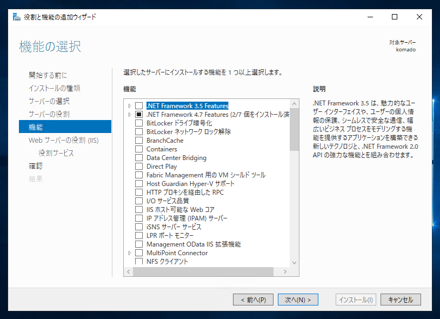Select MultiPoint Connector label
Image resolution: width=440 pixels, height=319 pixels.
pos(177,253)
